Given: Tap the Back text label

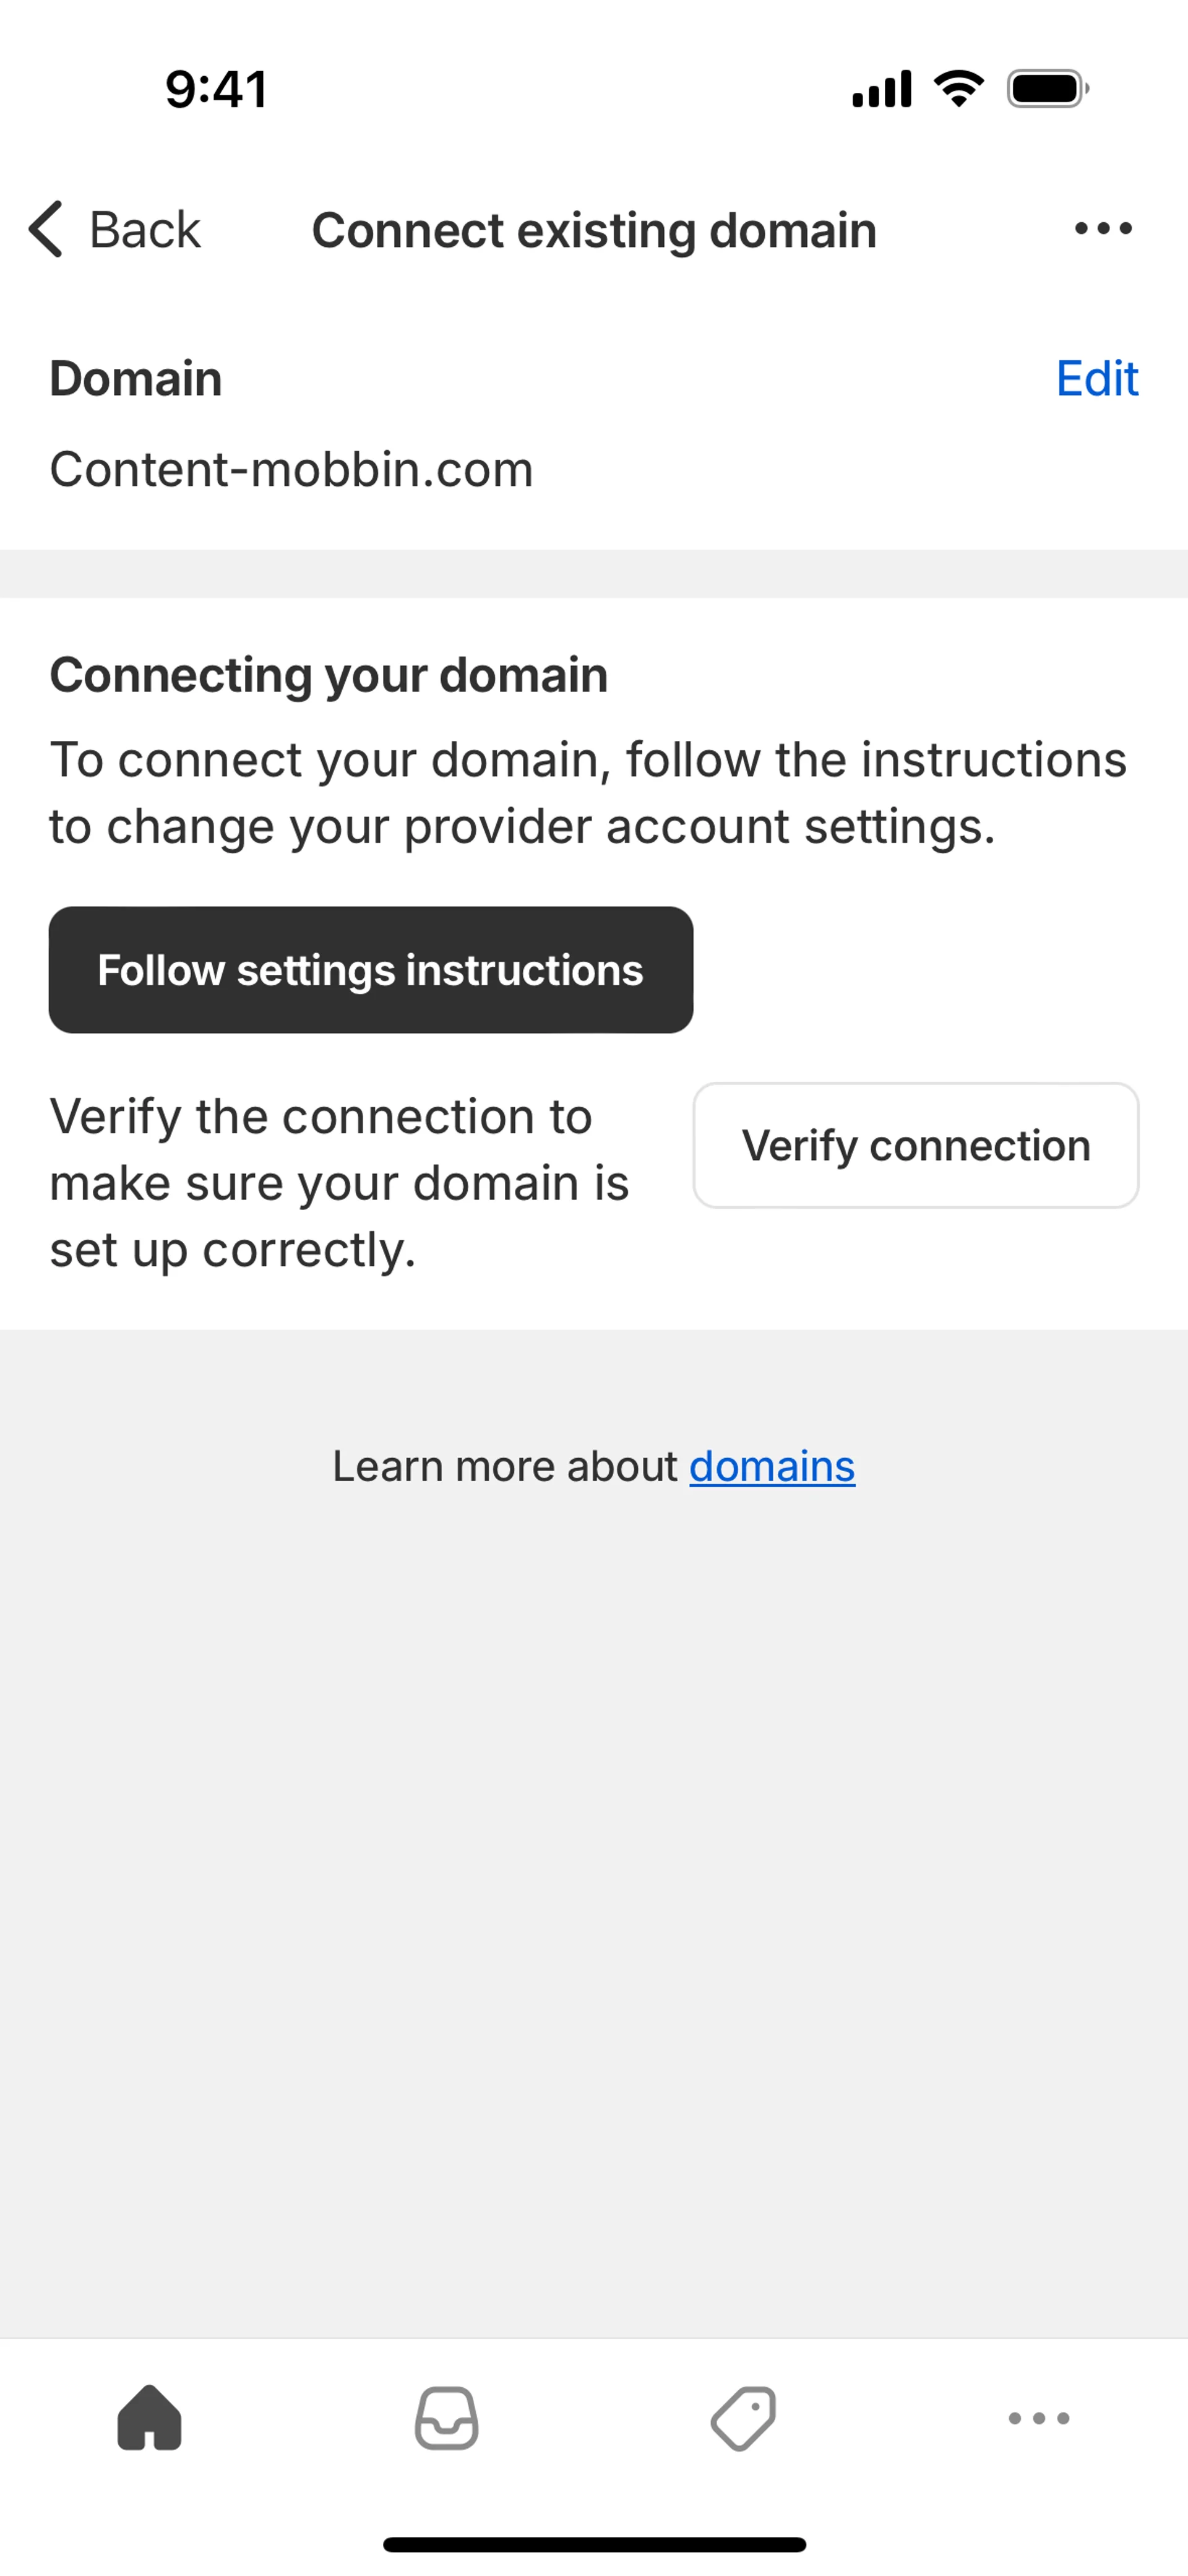Looking at the screenshot, I should click(x=145, y=230).
